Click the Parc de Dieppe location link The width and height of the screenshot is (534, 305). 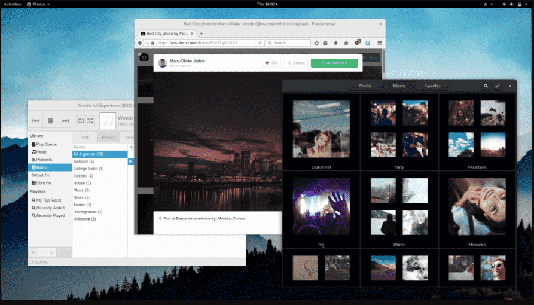205,218
